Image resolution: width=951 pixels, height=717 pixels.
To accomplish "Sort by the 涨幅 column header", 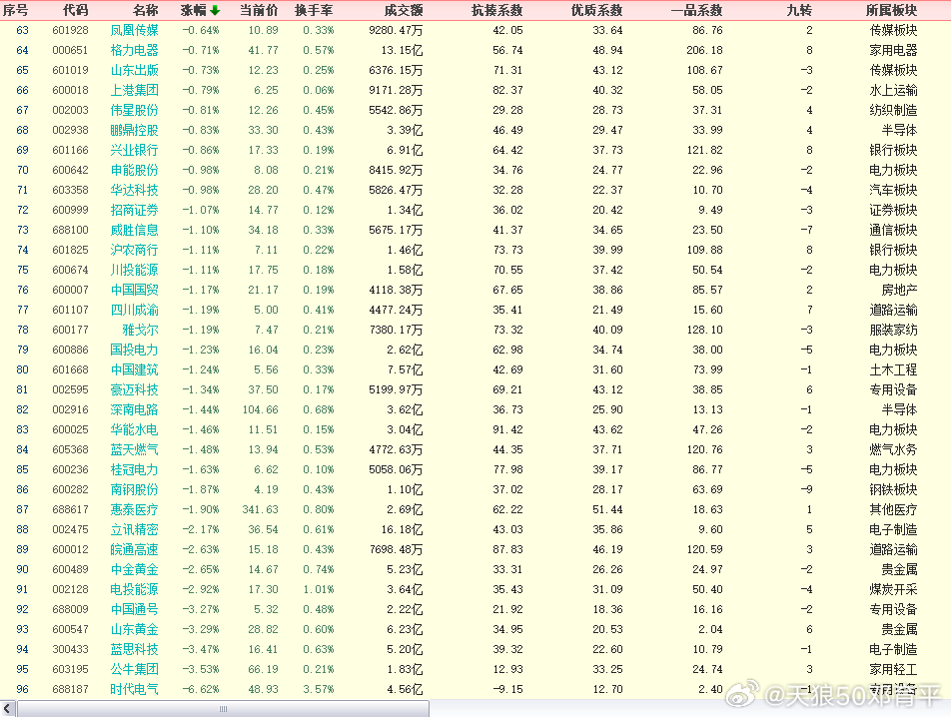I will pyautogui.click(x=194, y=10).
